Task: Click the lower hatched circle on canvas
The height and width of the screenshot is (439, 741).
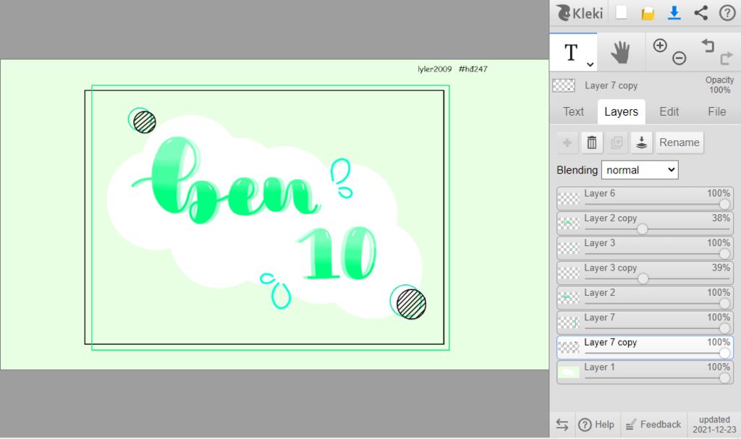Action: (411, 304)
